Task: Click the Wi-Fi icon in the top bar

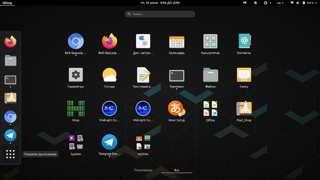Action: (x=292, y=3)
